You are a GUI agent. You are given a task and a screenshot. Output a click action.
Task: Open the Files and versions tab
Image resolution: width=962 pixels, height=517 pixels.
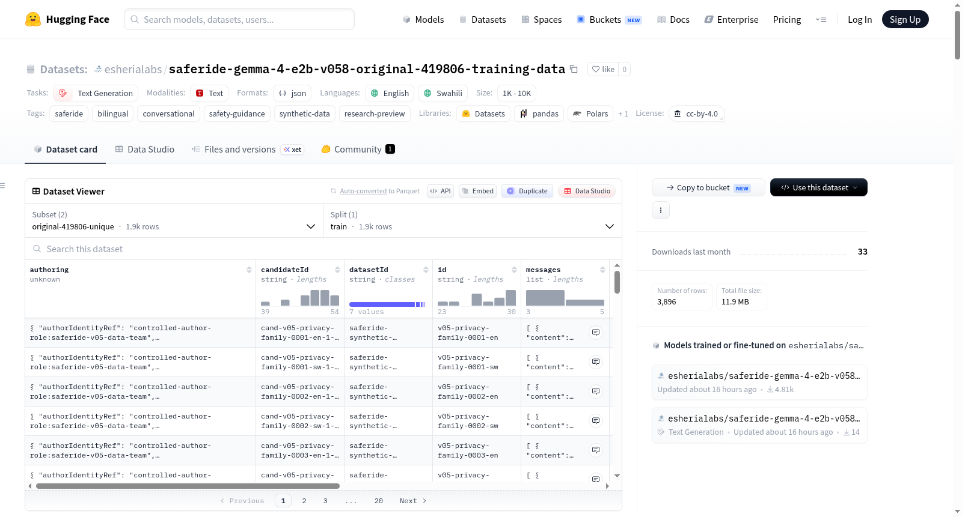pyautogui.click(x=248, y=149)
